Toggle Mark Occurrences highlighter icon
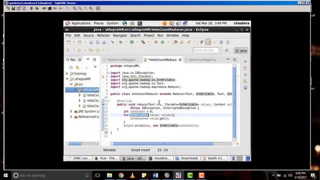The width and height of the screenshot is (320, 180). click(208, 42)
